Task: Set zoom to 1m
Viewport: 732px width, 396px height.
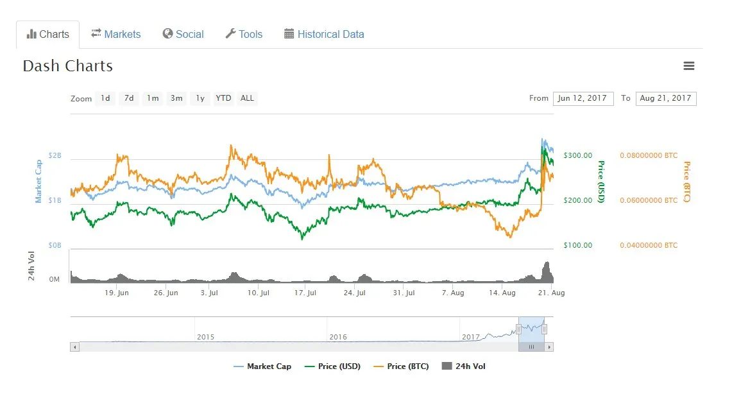Action: tap(153, 98)
